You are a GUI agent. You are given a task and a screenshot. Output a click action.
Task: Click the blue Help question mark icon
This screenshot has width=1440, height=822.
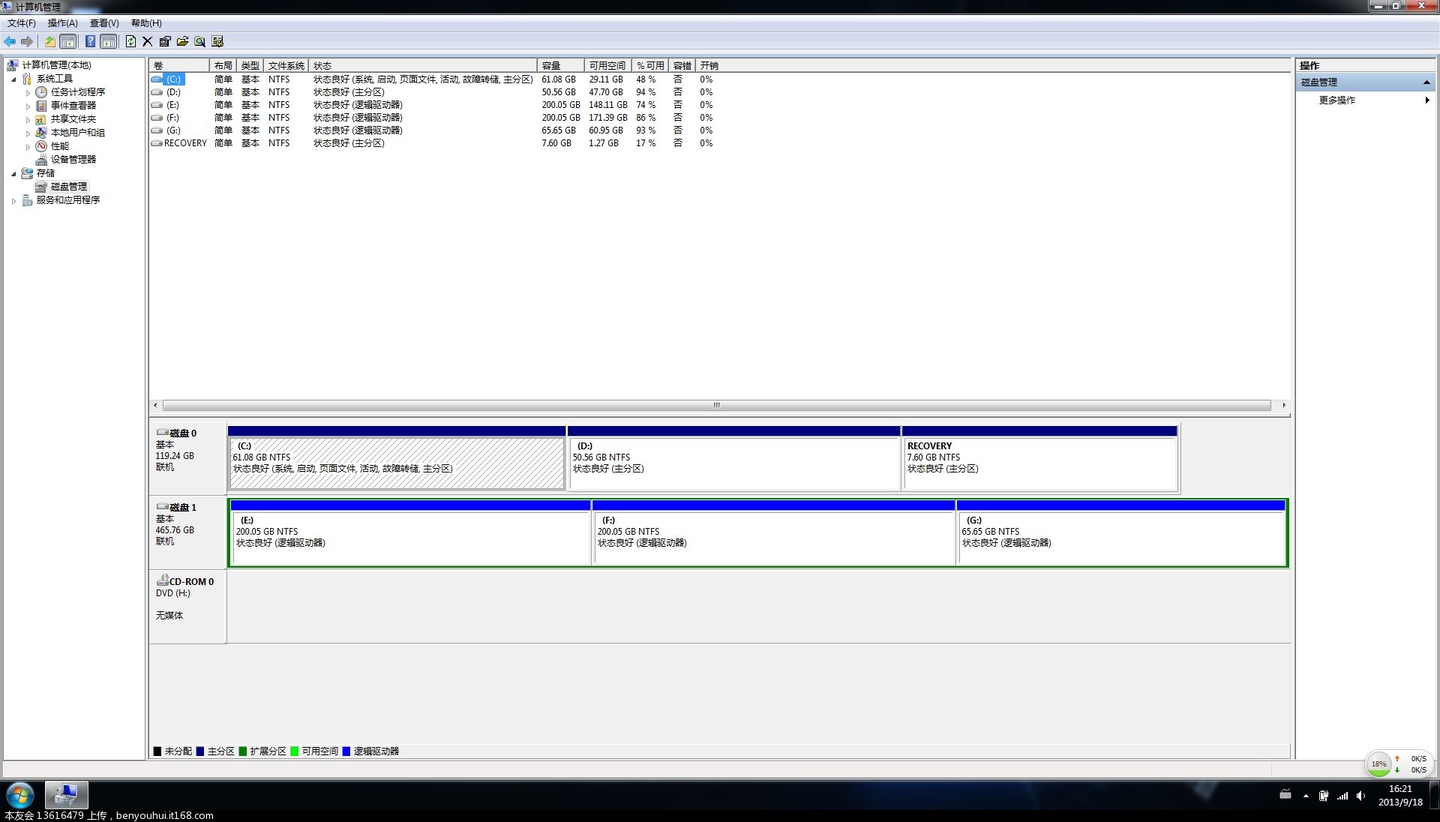[90, 42]
